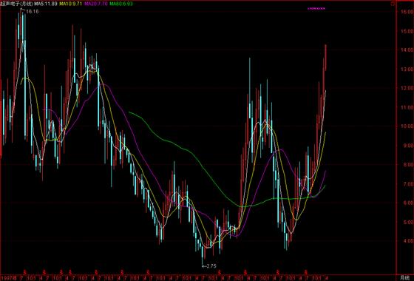The width and height of the screenshot is (414, 281).
Task: Click the last red event marker on timeline
Action: pyautogui.click(x=306, y=271)
